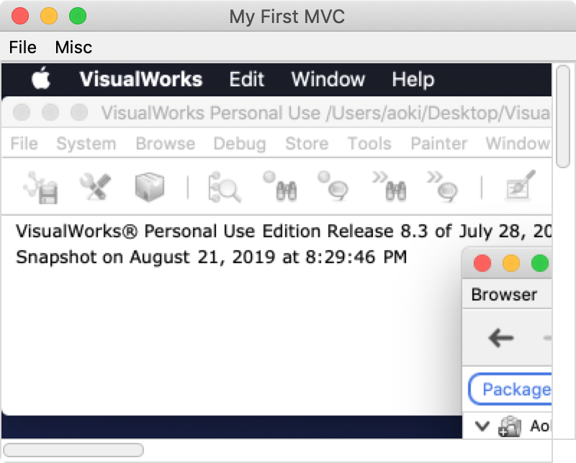Click the vertical scrollbar thumb on right
The image size is (576, 463).
[563, 116]
